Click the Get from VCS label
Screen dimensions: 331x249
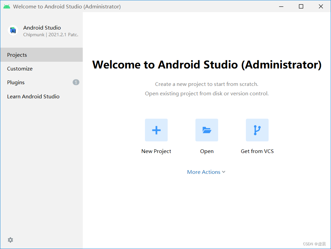257,151
